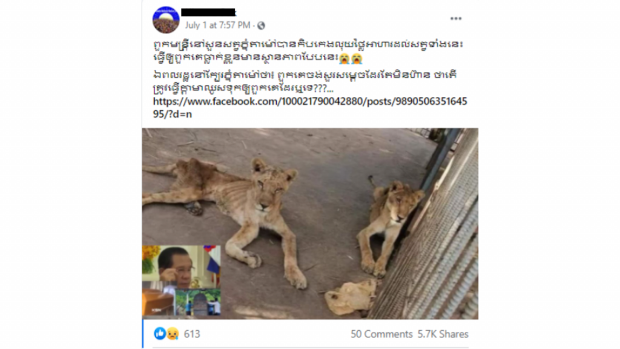Click the globe public-audience icon
The width and height of the screenshot is (620, 349).
coord(261,25)
